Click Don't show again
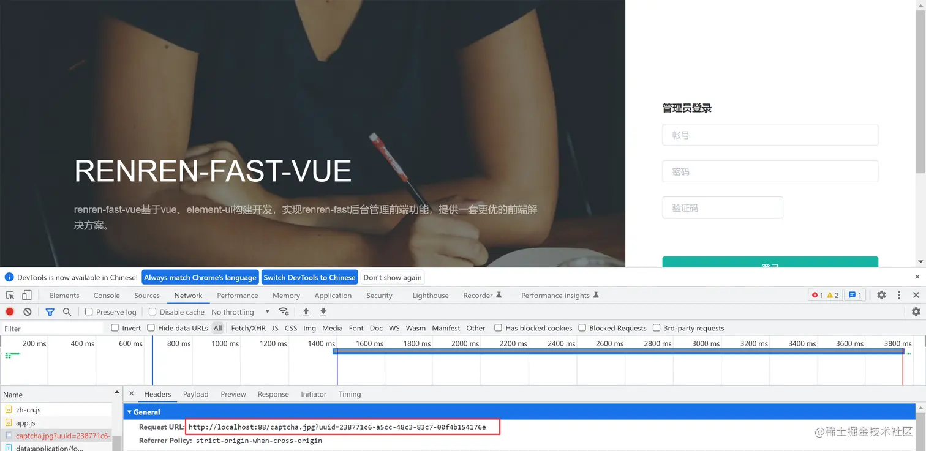Screen dimensions: 926x451 click(393, 277)
